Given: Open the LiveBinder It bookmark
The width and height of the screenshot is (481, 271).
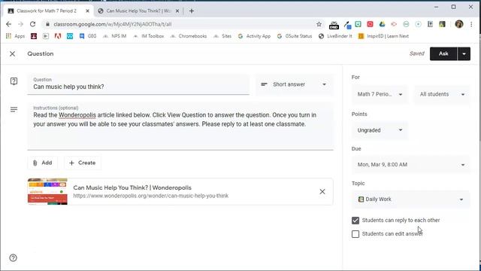Looking at the screenshot, I should pyautogui.click(x=335, y=36).
